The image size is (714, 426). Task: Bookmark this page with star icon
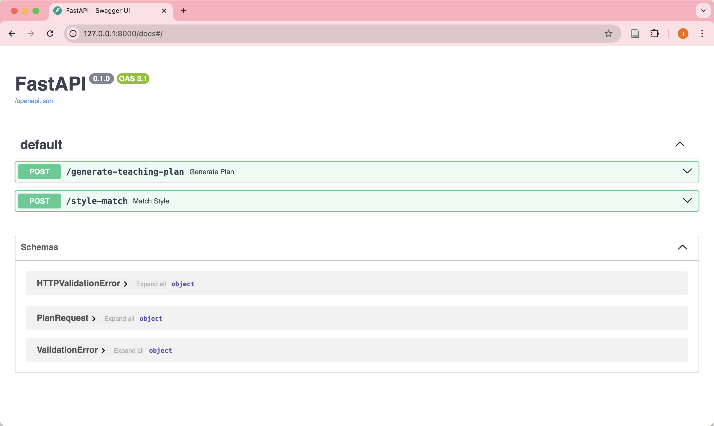(608, 34)
